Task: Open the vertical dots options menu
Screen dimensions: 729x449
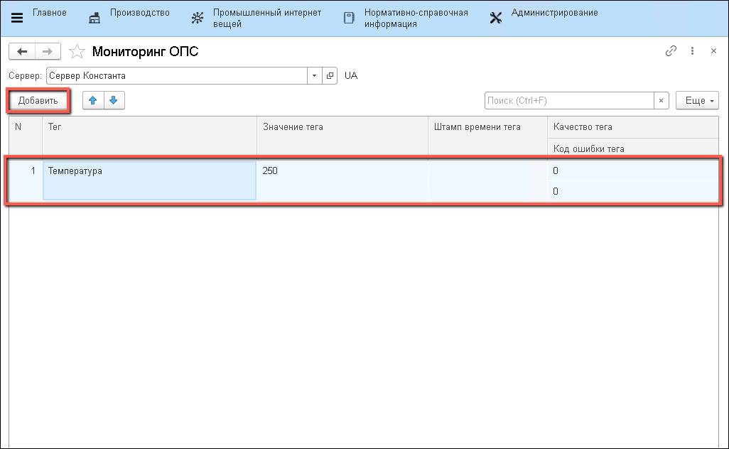Action: point(693,51)
